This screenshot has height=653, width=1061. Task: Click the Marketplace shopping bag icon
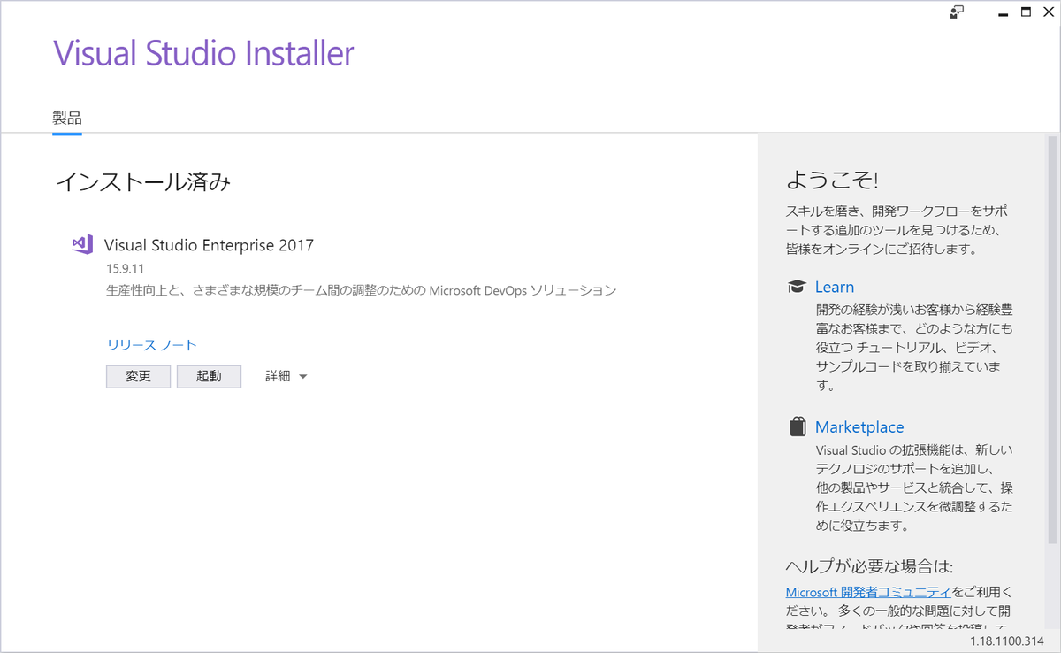[x=798, y=426]
